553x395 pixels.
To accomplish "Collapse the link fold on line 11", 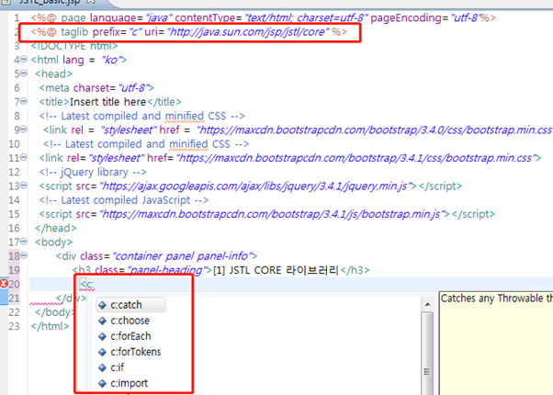I will [x=24, y=157].
